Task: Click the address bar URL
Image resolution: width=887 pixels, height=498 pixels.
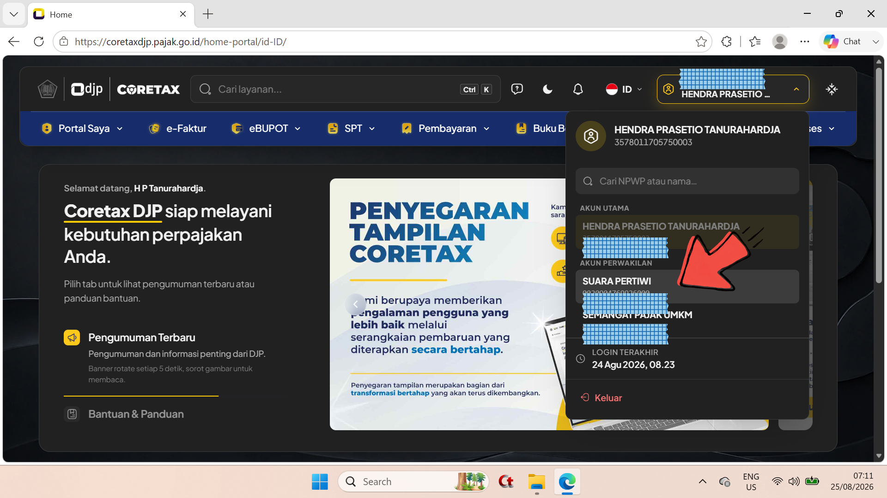Action: point(181,41)
